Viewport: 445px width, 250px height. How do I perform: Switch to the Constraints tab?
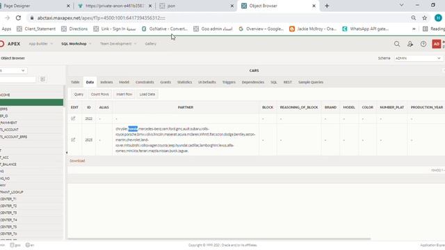click(145, 82)
